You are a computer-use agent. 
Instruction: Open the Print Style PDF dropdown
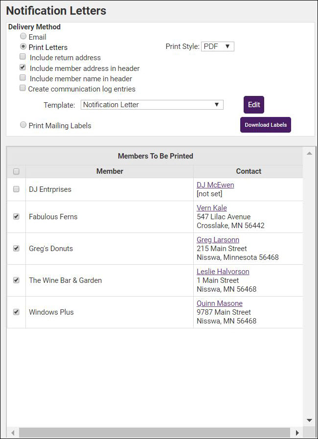[x=218, y=46]
